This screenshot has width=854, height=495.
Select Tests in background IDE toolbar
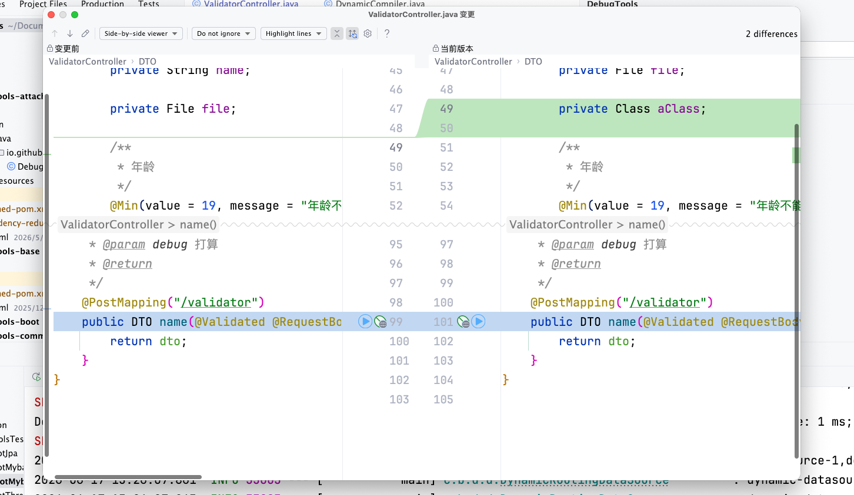click(149, 4)
